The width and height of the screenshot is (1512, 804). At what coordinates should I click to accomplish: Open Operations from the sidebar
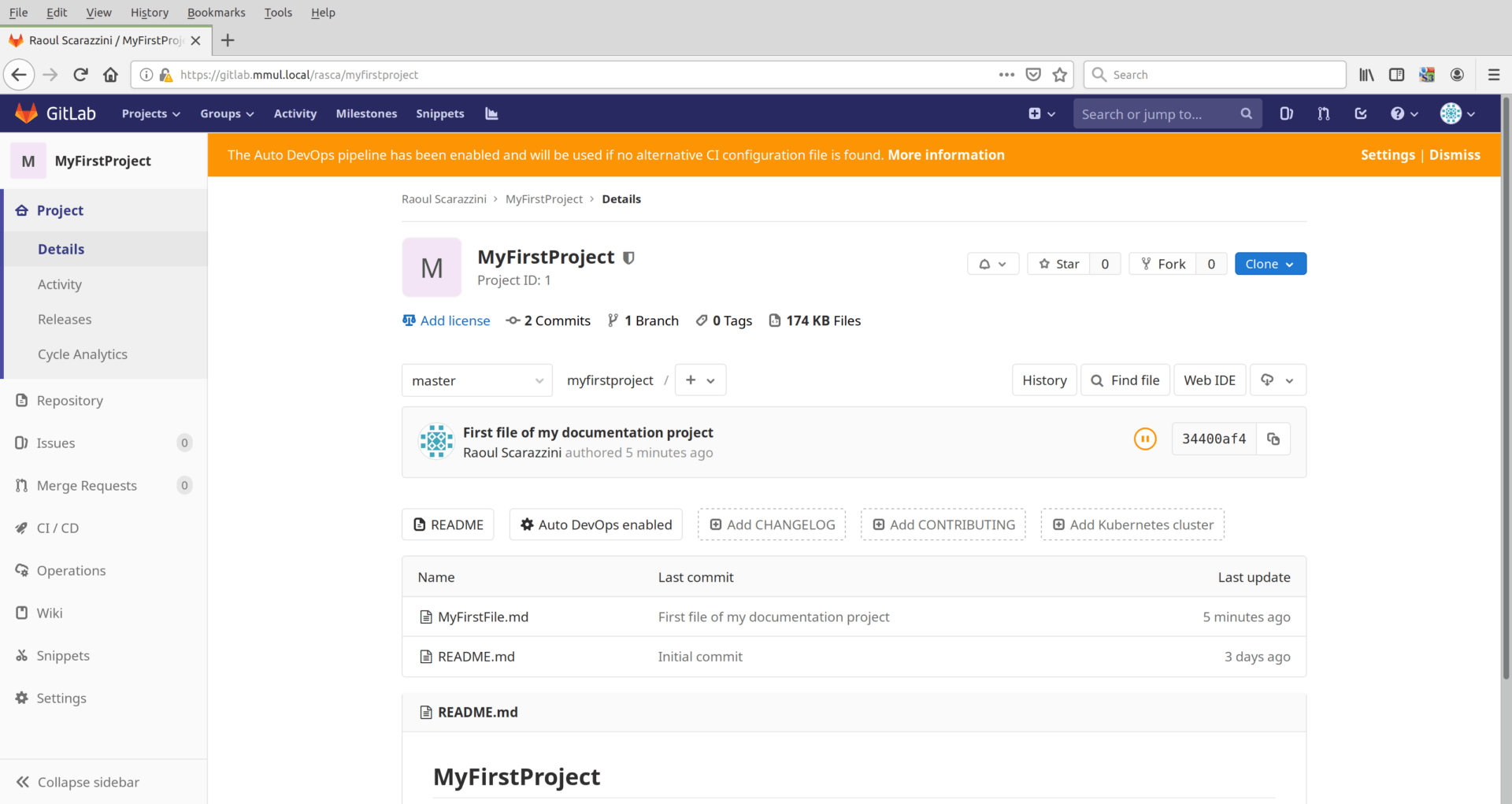tap(71, 570)
